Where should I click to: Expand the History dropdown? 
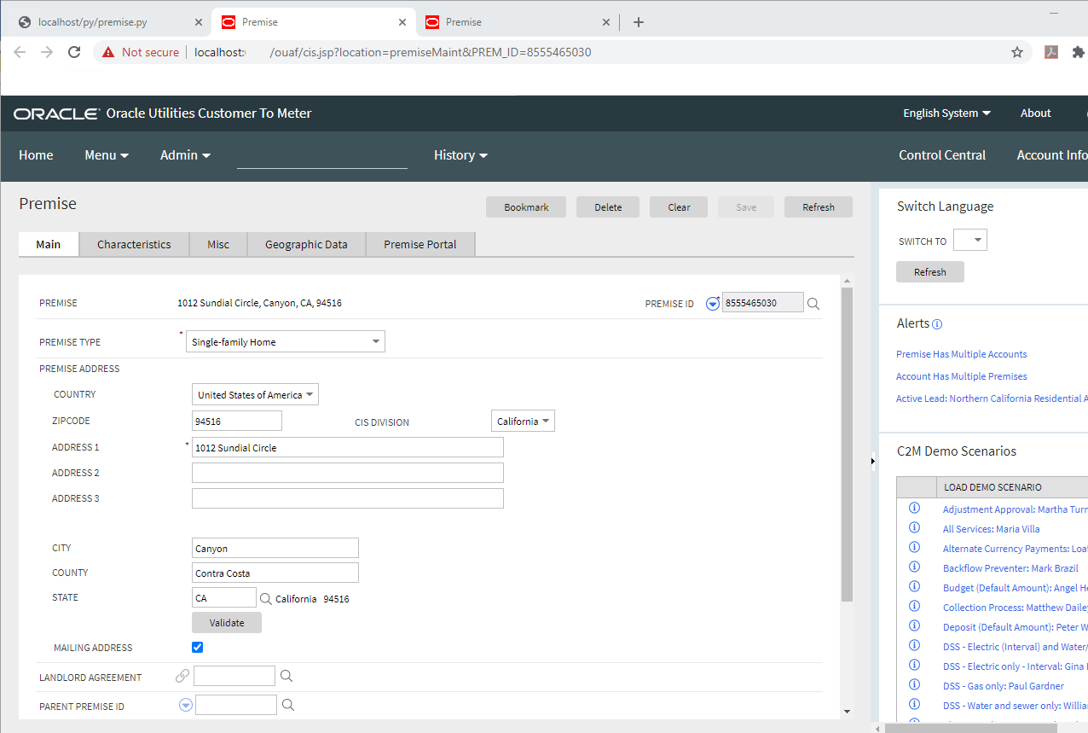pyautogui.click(x=460, y=155)
